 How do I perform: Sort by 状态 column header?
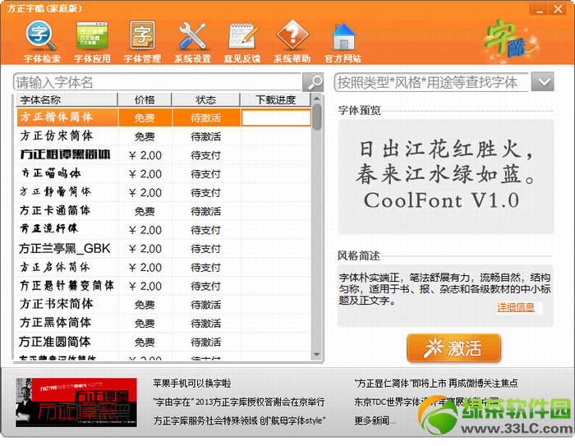click(x=205, y=99)
